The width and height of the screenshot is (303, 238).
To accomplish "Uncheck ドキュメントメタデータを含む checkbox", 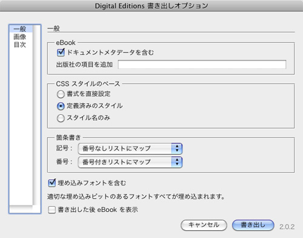I will coord(61,53).
